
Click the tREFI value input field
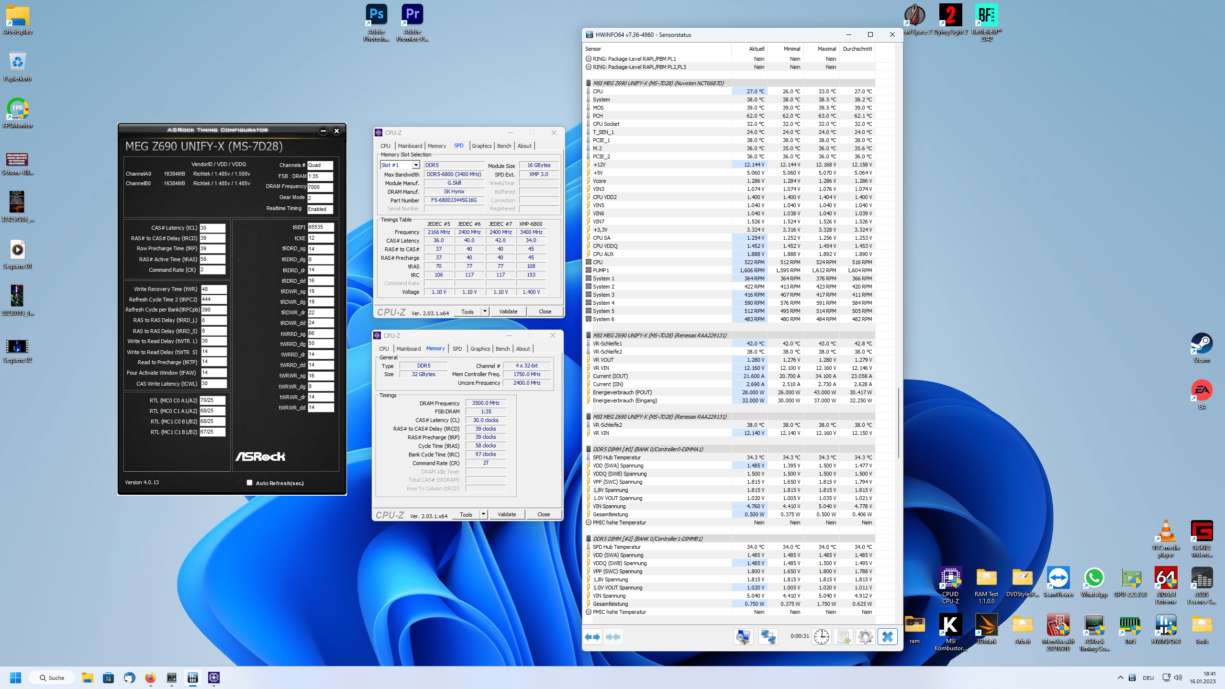(320, 227)
